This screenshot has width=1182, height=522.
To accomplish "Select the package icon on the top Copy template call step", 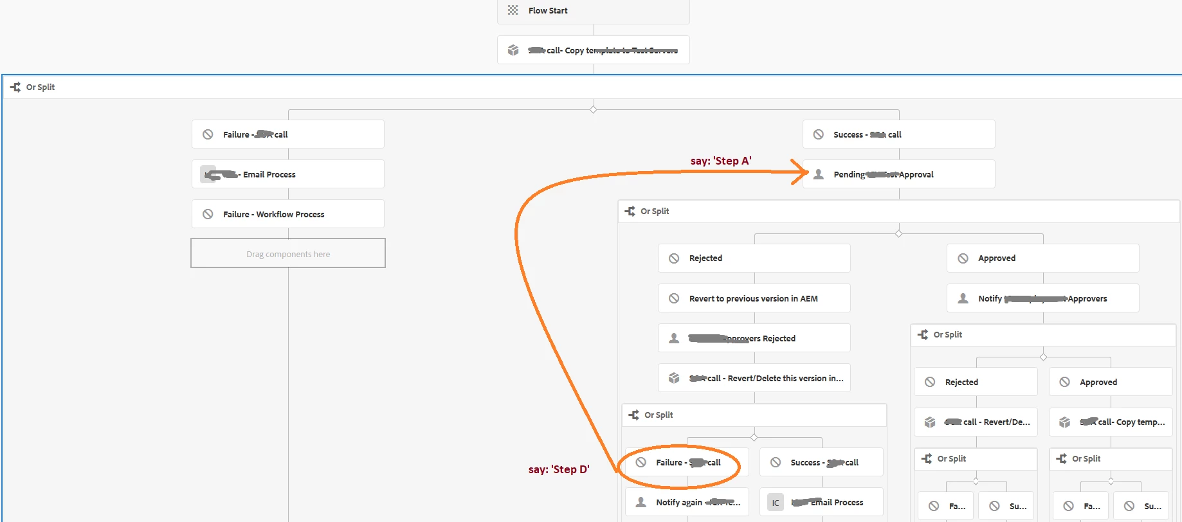I will (x=513, y=50).
